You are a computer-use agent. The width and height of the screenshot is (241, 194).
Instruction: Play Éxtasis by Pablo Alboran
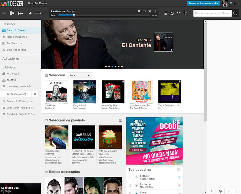136,177
